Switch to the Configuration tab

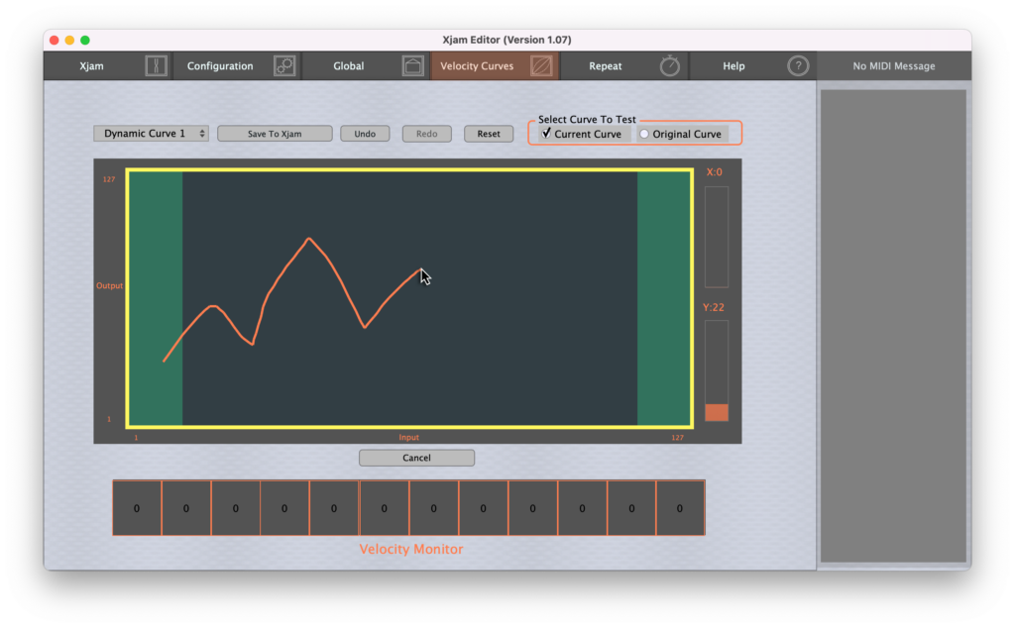coord(220,66)
